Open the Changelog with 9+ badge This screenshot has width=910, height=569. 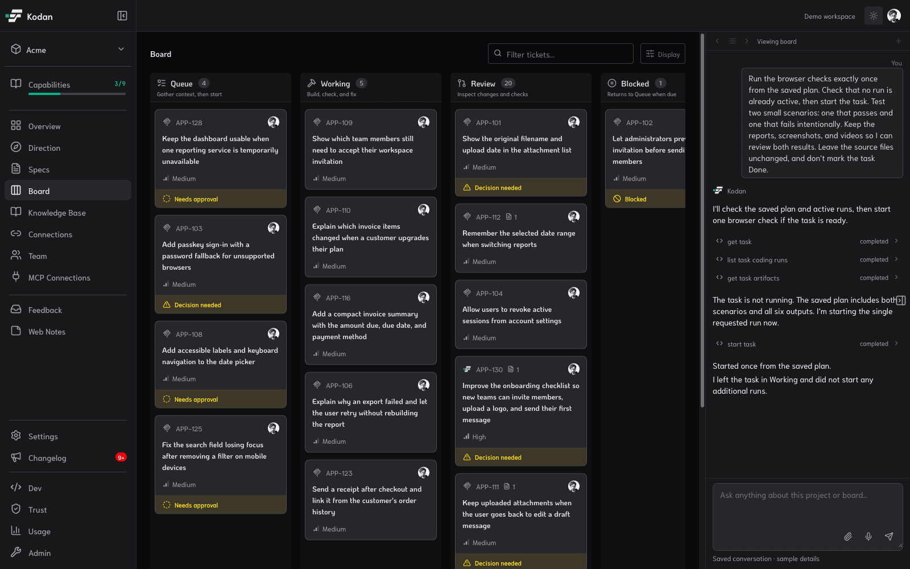(68, 457)
